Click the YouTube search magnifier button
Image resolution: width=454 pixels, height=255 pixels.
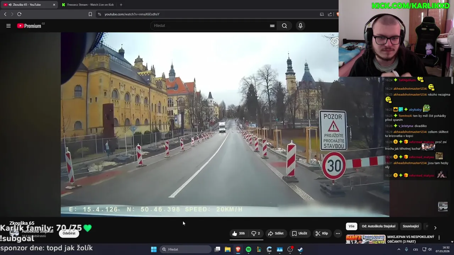coord(284,25)
